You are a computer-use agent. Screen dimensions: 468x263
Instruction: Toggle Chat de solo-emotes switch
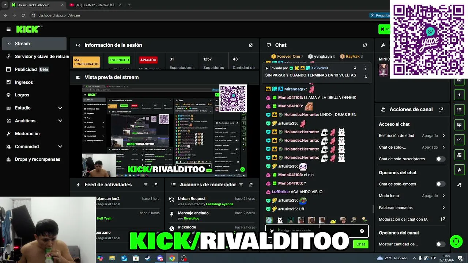click(441, 184)
